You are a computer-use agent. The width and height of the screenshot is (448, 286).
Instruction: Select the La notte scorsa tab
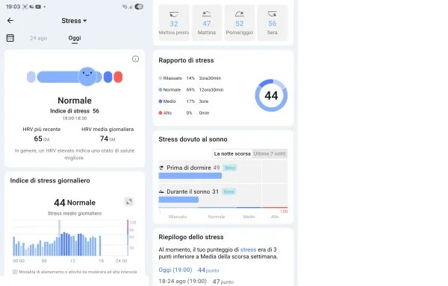tap(232, 154)
